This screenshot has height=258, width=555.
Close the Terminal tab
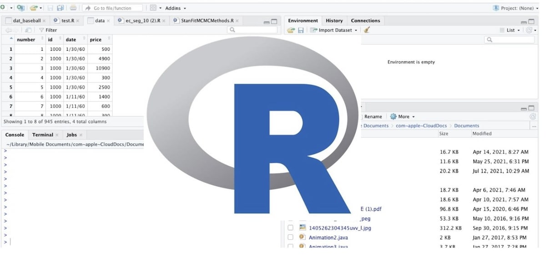point(58,135)
